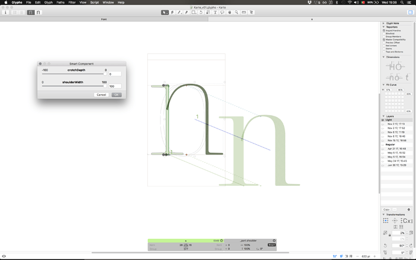Open the Script menu
This screenshot has height=260, width=416.
click(x=95, y=2)
